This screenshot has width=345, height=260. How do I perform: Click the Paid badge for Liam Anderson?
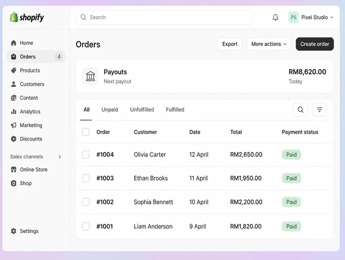coord(292,226)
